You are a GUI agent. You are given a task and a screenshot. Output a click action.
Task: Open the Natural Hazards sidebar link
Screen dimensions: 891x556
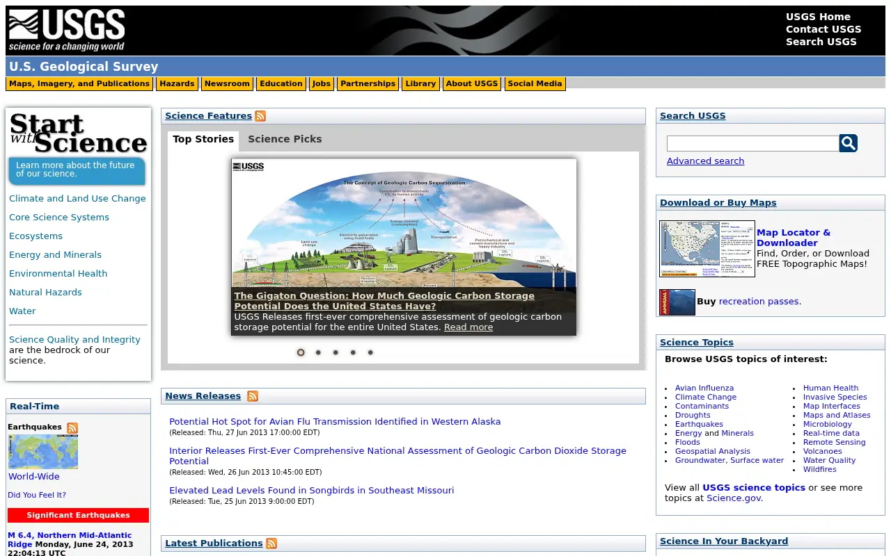point(45,293)
